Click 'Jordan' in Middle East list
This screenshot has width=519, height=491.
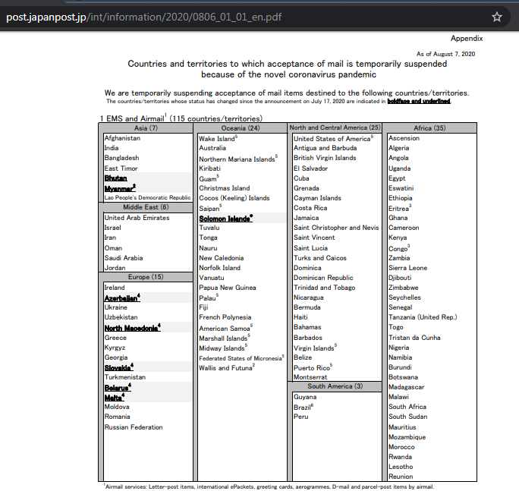click(x=115, y=268)
